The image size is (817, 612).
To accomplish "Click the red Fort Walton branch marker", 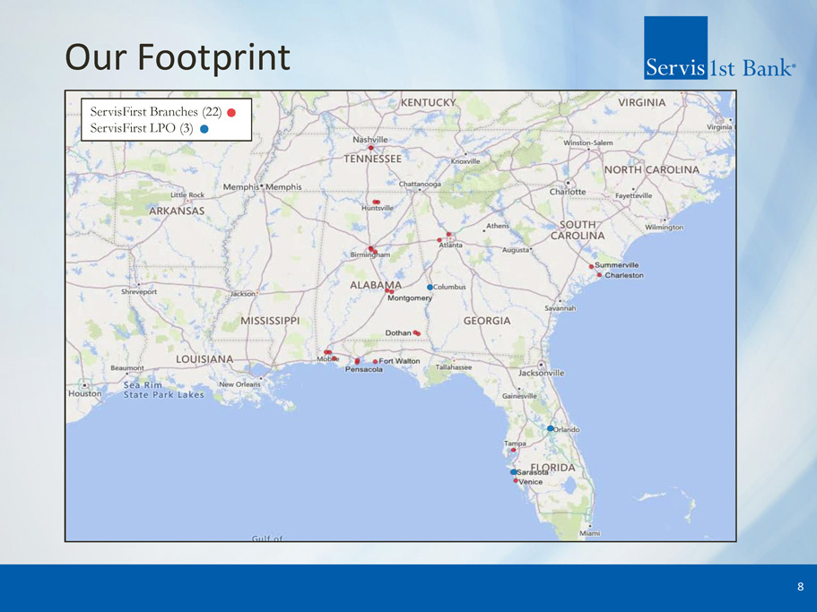I will [375, 361].
